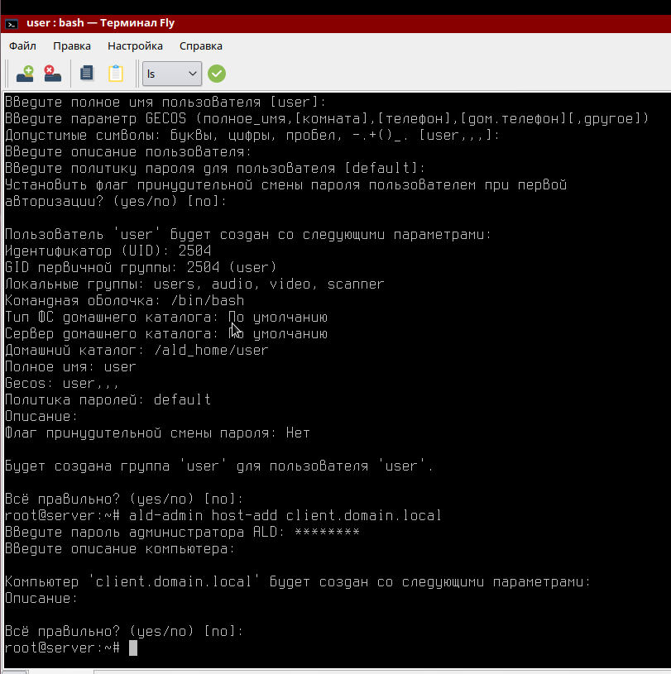The height and width of the screenshot is (674, 671).
Task: Click the line 'Сервер домашнего каталога: По умолчанию'
Action: pos(166,333)
